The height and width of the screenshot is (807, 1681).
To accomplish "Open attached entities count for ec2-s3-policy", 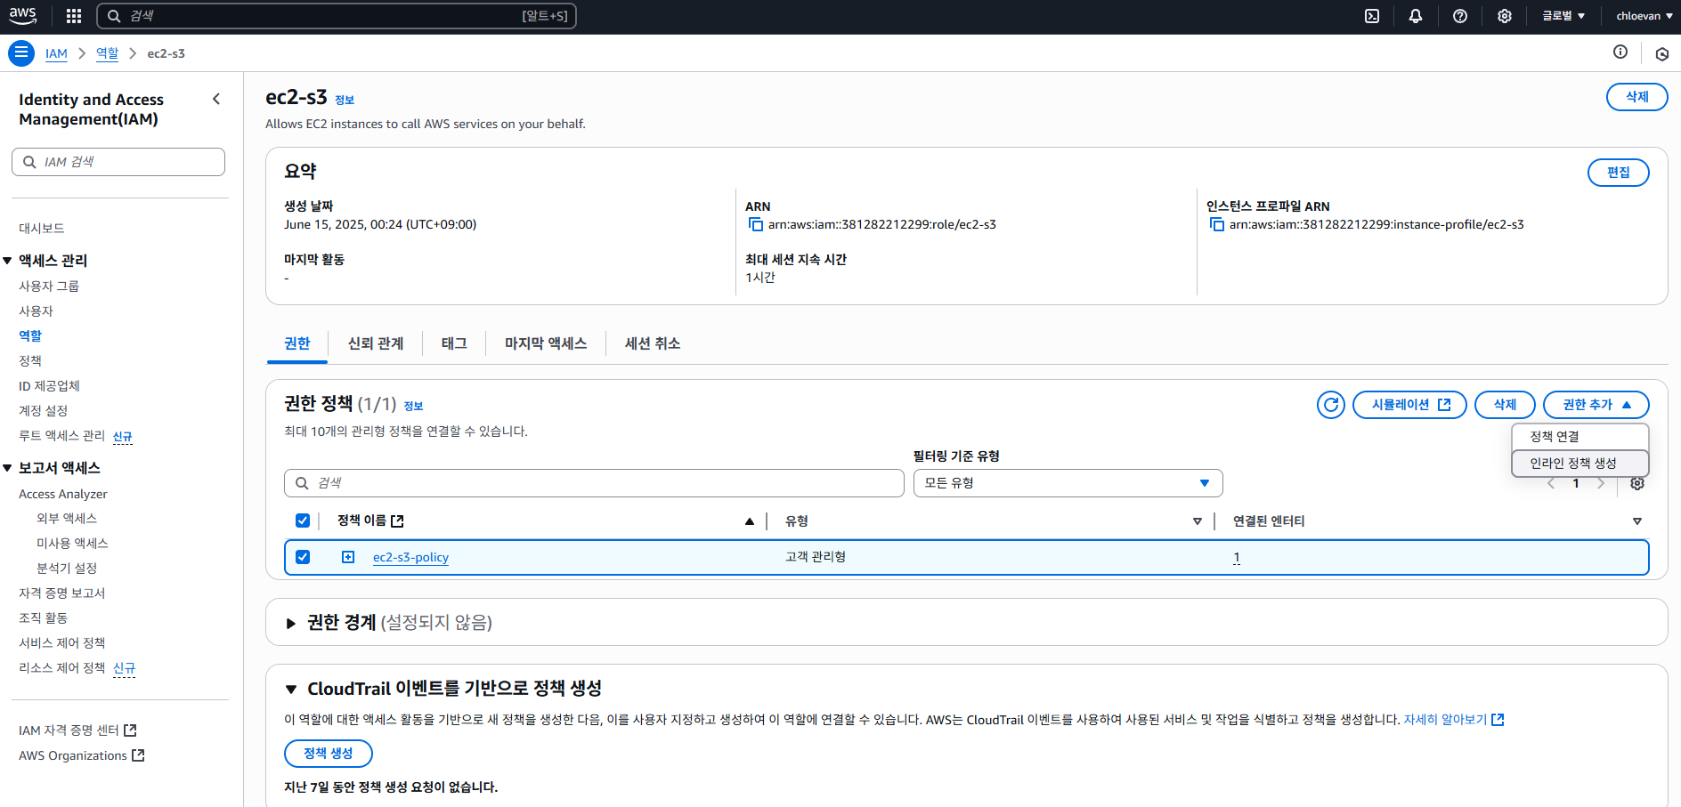I will tap(1237, 557).
